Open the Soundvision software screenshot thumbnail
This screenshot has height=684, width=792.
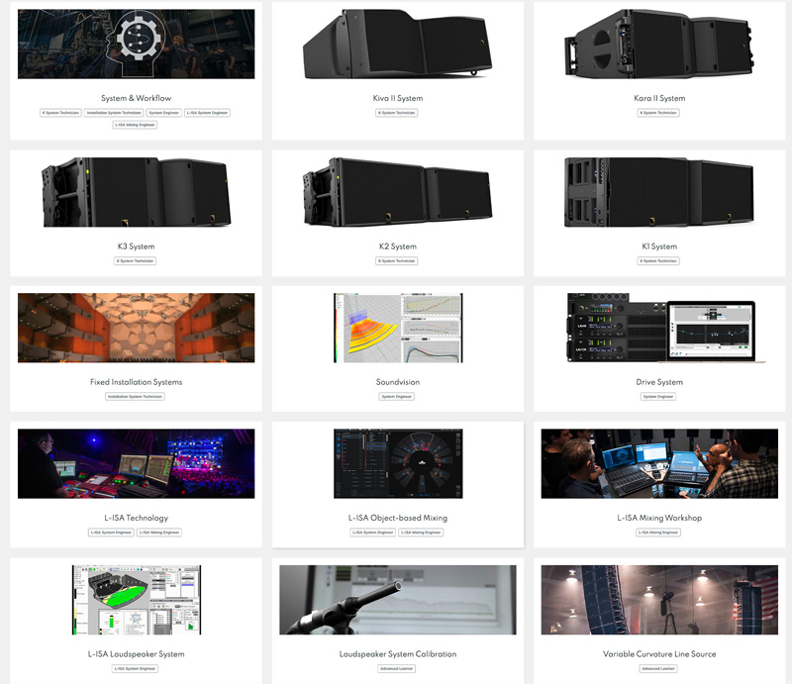click(x=398, y=328)
